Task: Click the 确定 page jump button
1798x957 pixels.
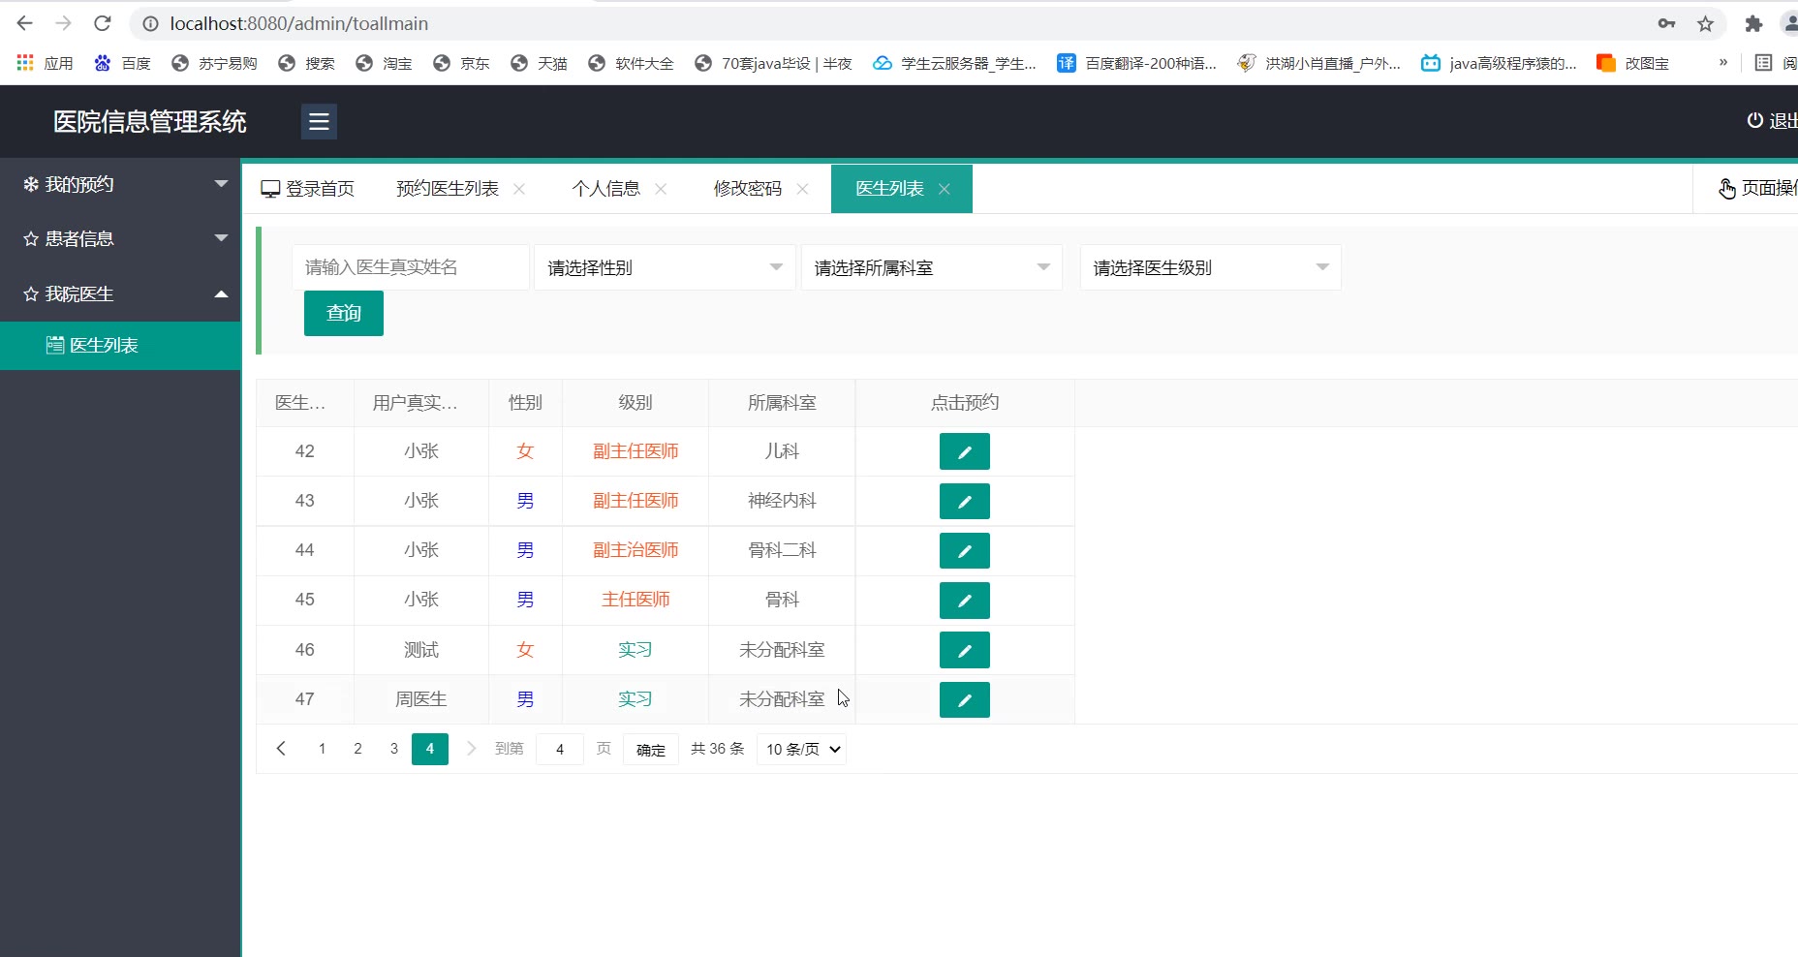Action: point(650,750)
